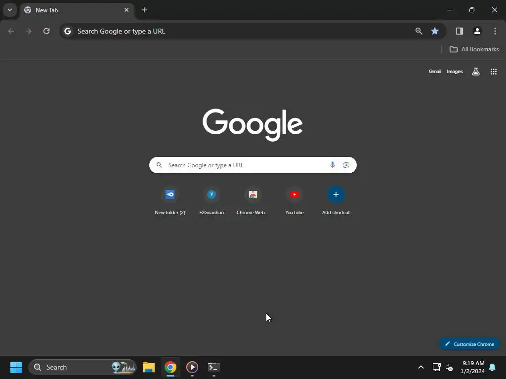Screen dimensions: 506x379
Task: Click the Add shortcut button
Action: click(x=336, y=201)
